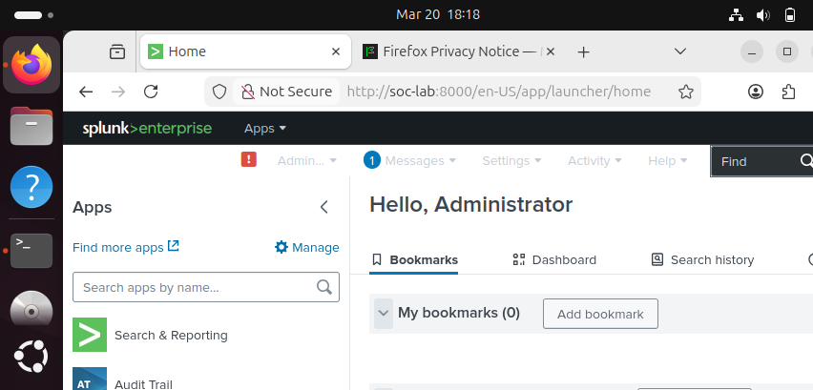This screenshot has height=390, width=813.
Task: Expand the Apps dropdown menu
Action: [265, 129]
